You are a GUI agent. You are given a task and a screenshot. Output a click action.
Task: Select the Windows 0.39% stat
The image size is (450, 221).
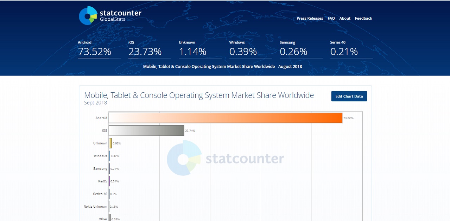click(x=251, y=49)
